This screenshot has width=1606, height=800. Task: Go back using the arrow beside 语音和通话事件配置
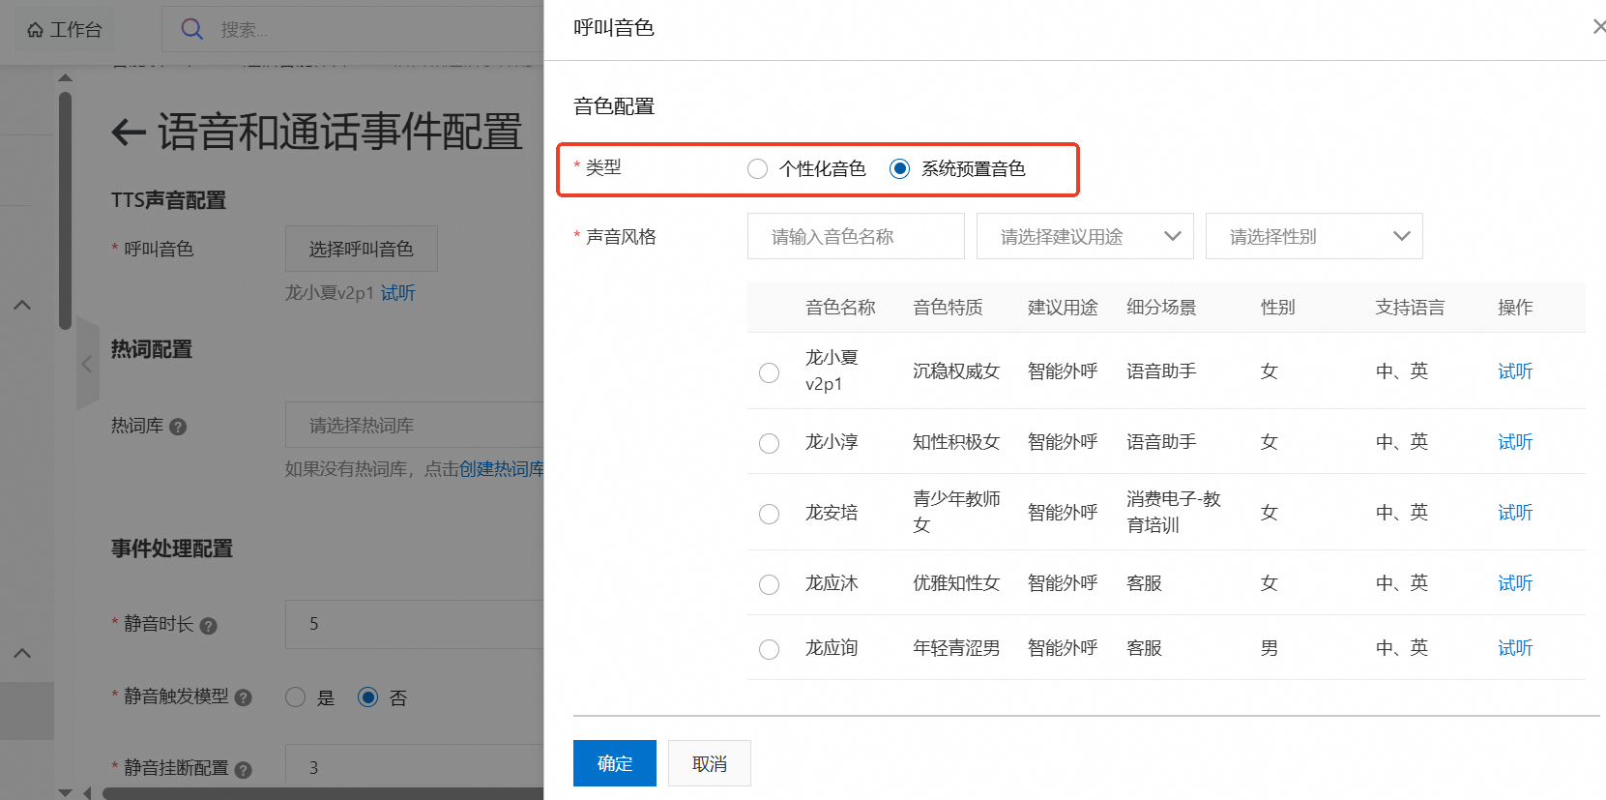pos(128,132)
